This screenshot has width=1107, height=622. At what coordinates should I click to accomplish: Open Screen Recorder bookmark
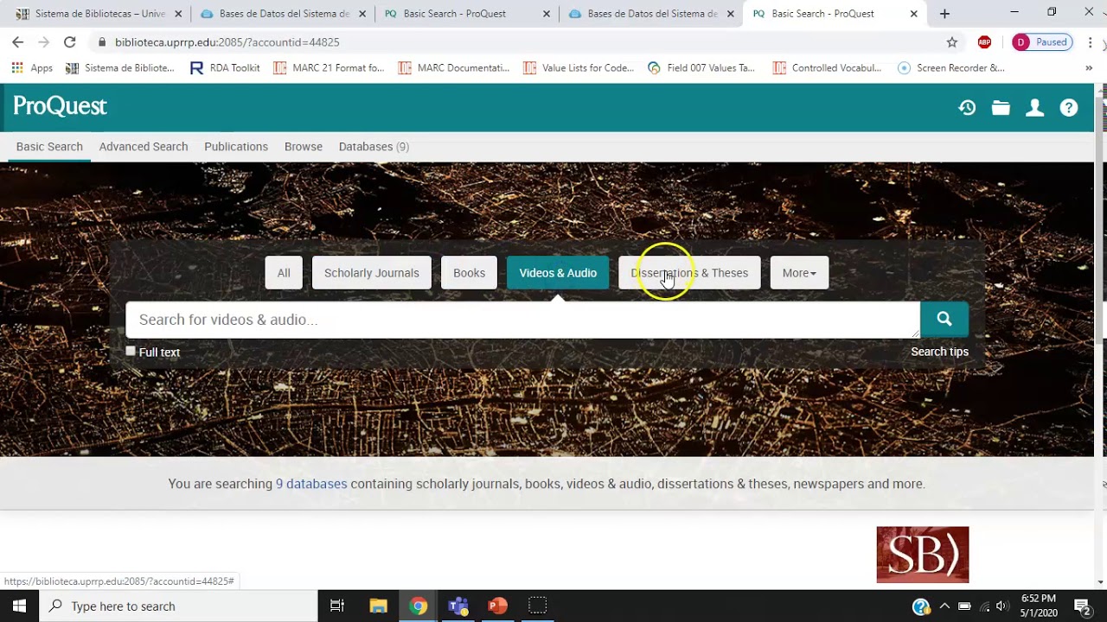click(x=951, y=68)
